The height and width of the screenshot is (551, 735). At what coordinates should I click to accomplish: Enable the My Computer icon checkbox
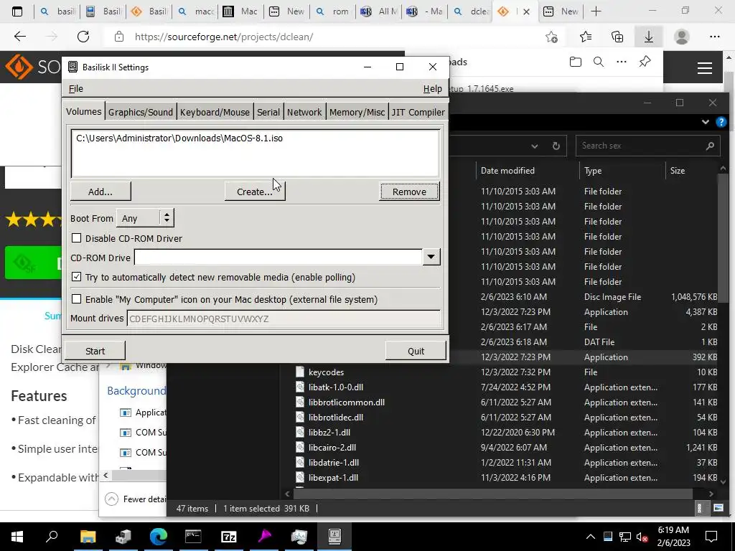[76, 299]
